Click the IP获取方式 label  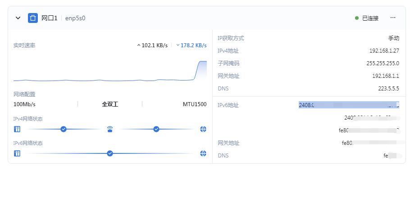tap(231, 38)
